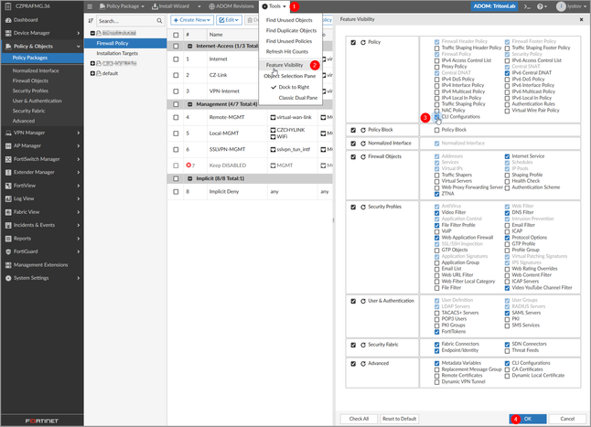
Task: Select the Internet policy row checkbox
Action: pos(176,59)
